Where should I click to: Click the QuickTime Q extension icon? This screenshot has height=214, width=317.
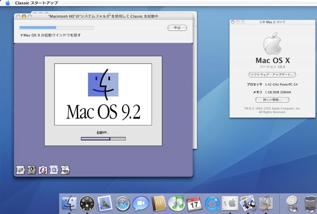click(x=43, y=170)
